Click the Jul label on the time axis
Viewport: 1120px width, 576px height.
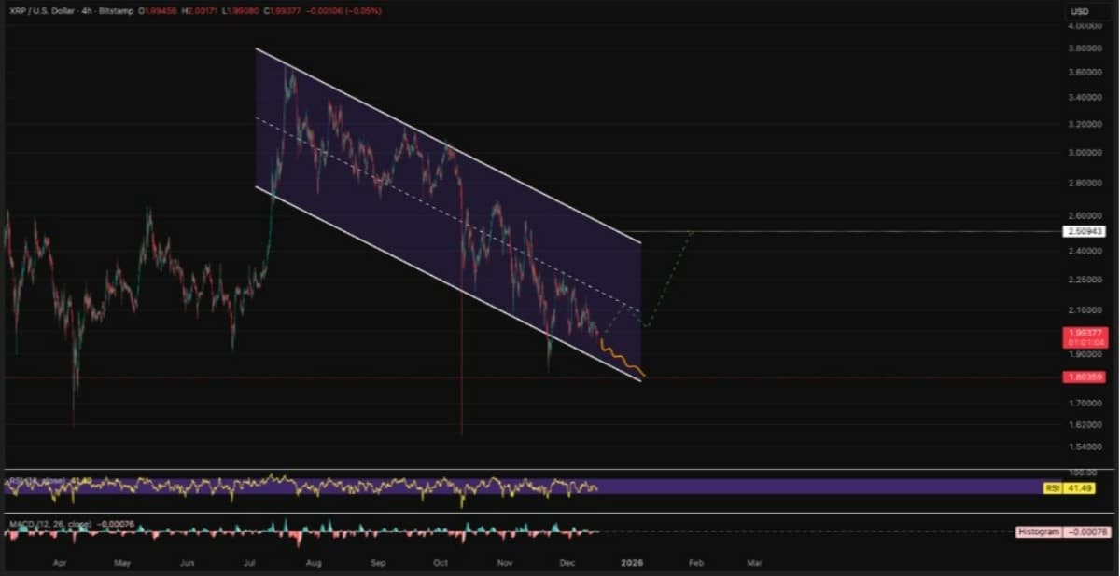[x=249, y=563]
